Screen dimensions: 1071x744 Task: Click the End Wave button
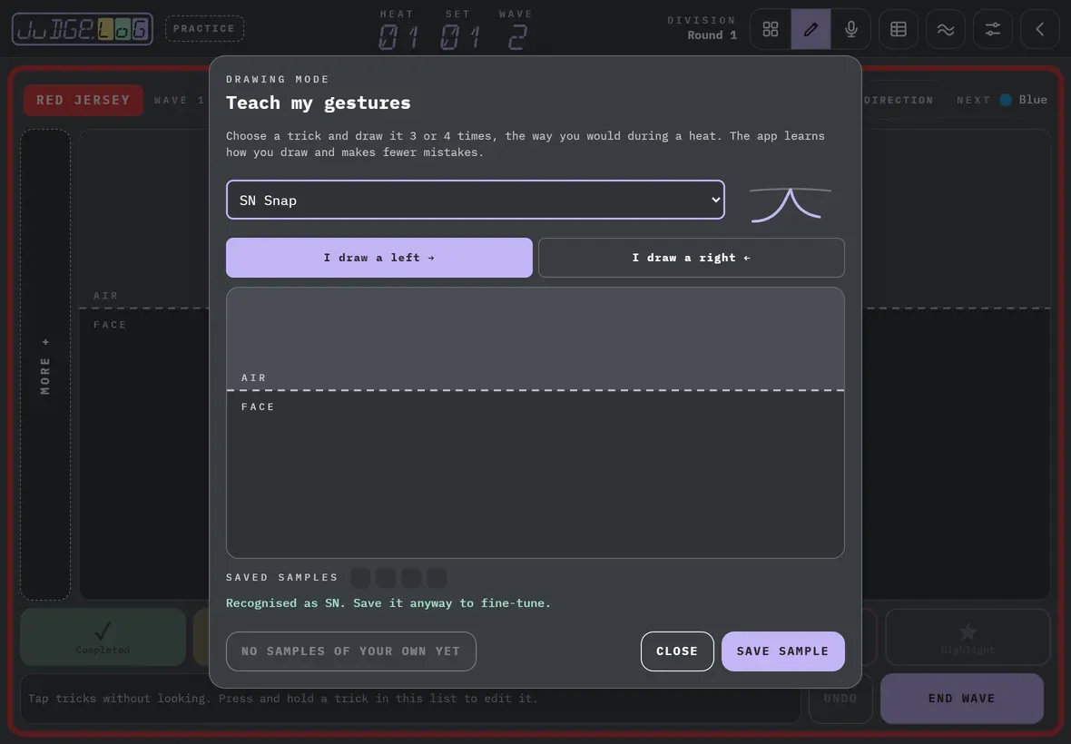pos(962,699)
